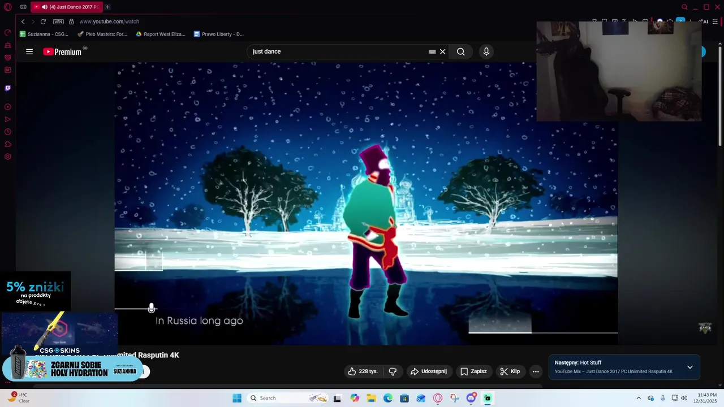Open Raport West Eliza bookmark
Viewport: 724px width, 407px height.
tap(161, 34)
